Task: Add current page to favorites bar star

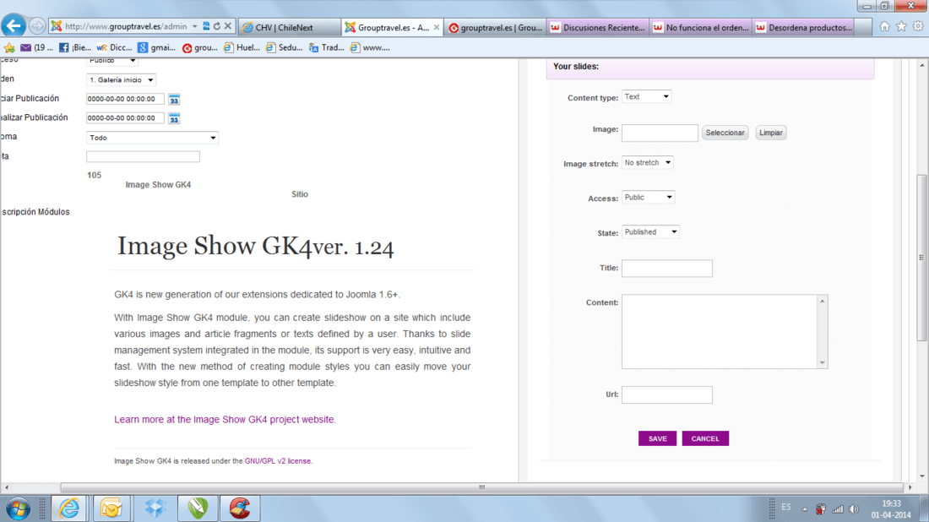Action: pos(9,47)
